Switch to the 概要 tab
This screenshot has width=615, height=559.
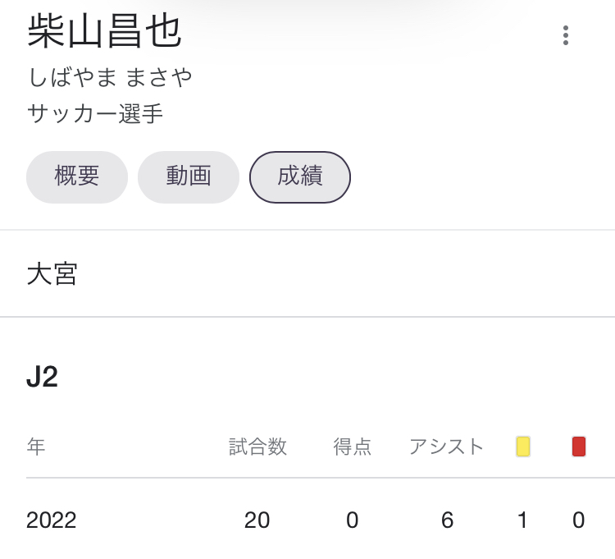pos(77,176)
